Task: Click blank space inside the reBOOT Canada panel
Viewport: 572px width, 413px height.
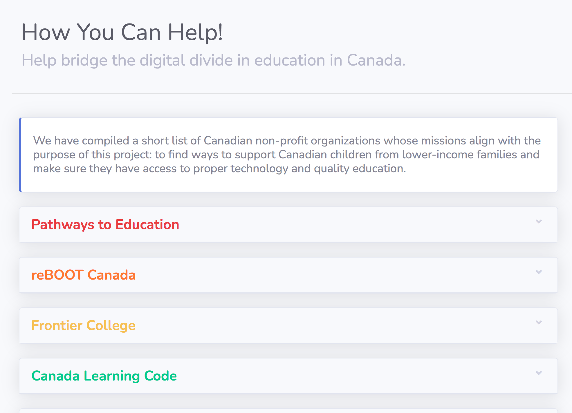Action: tap(334, 275)
